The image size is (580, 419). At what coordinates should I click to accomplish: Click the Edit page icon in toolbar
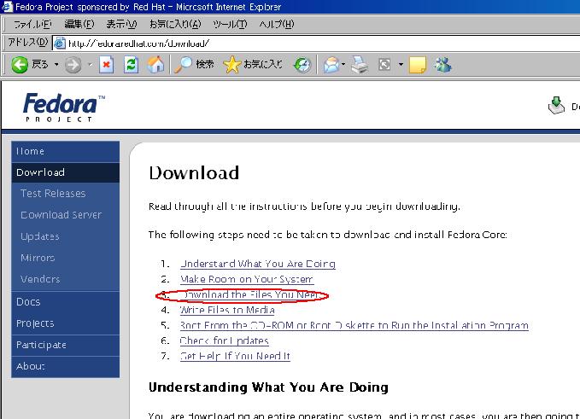point(384,65)
